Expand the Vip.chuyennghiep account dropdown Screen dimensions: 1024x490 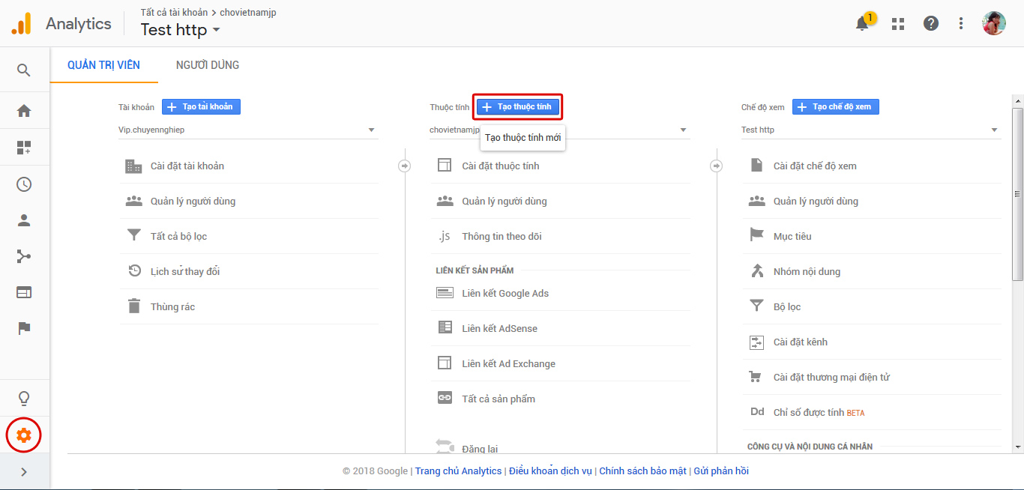point(247,130)
